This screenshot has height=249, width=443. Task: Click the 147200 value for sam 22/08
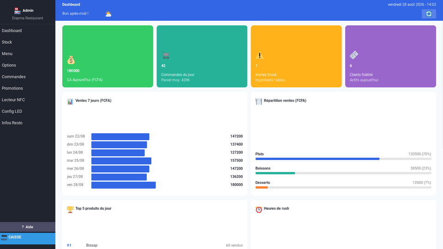pyautogui.click(x=236, y=136)
